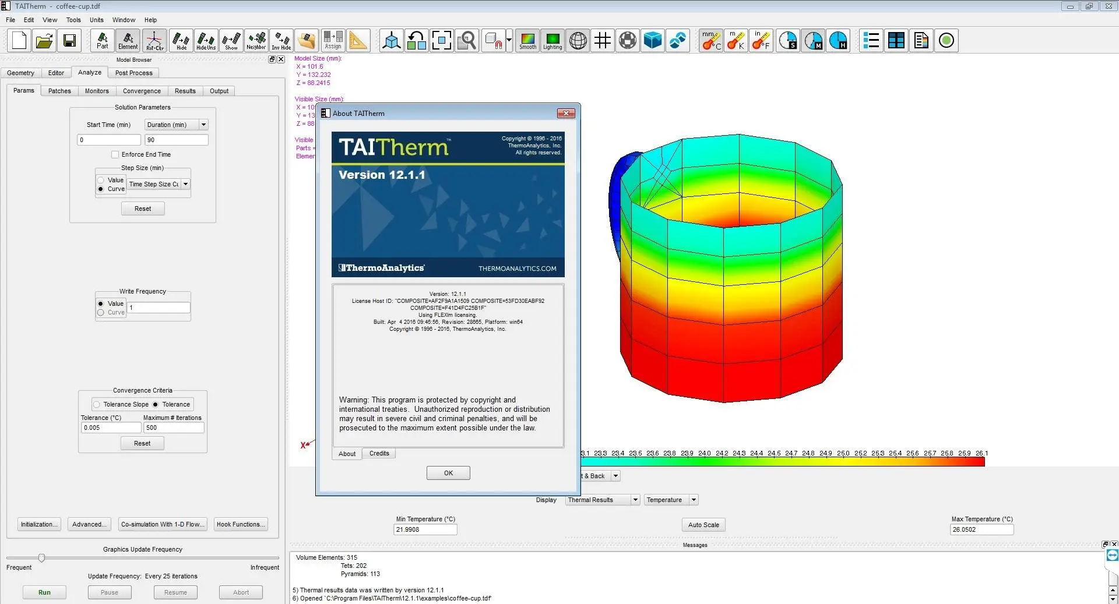Open a model with the folder icon

(44, 41)
